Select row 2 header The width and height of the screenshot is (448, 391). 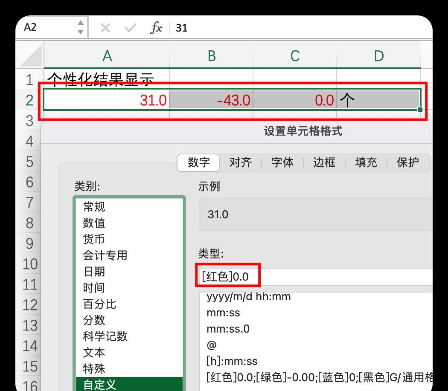29,100
